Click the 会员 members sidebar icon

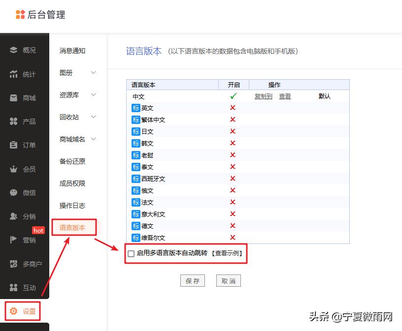[x=13, y=169]
